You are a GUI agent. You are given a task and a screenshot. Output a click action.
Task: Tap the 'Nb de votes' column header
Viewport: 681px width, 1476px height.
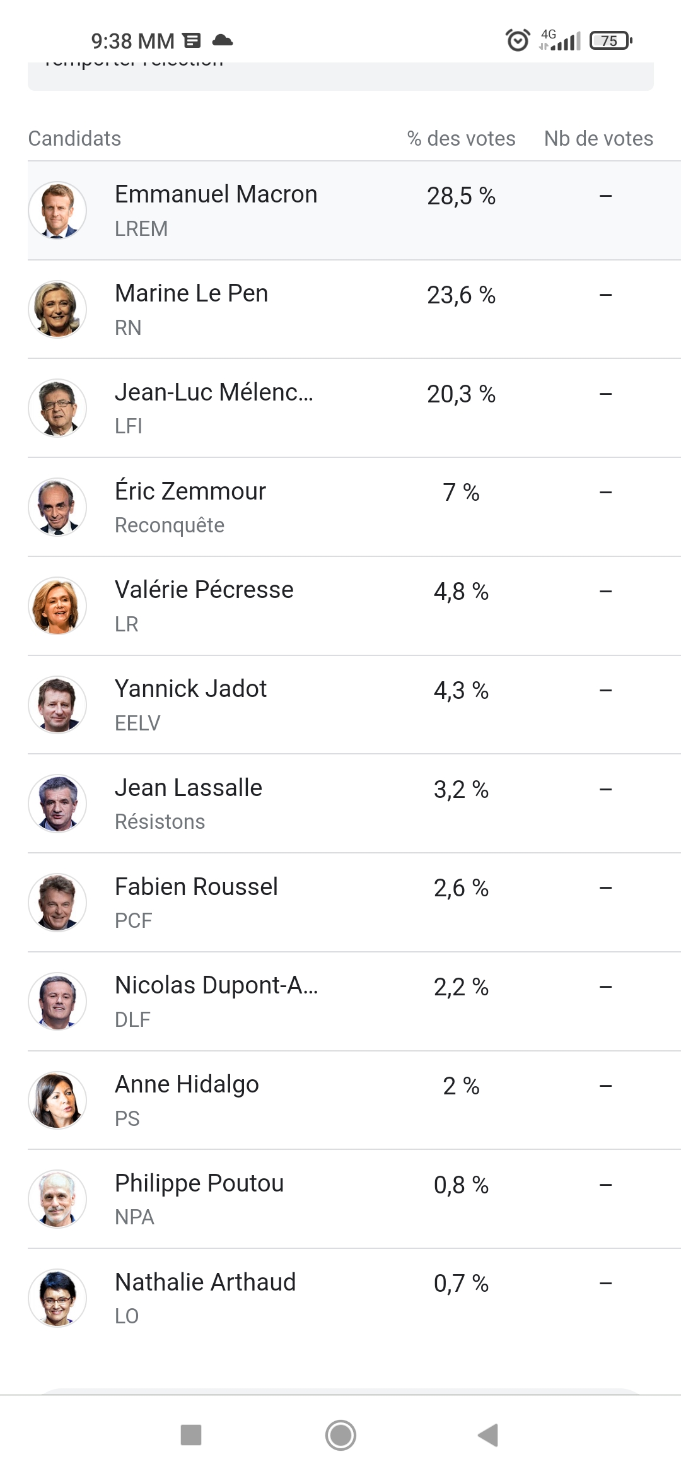[x=598, y=139]
